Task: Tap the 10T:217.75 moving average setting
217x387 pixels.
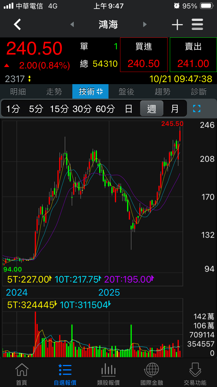Action: [78, 279]
